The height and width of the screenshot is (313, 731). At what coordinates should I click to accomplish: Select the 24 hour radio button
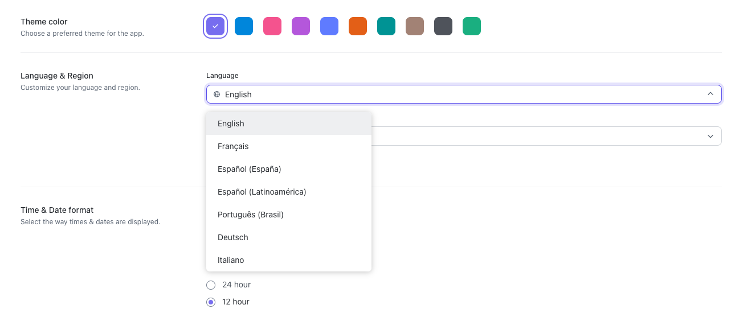tap(211, 285)
